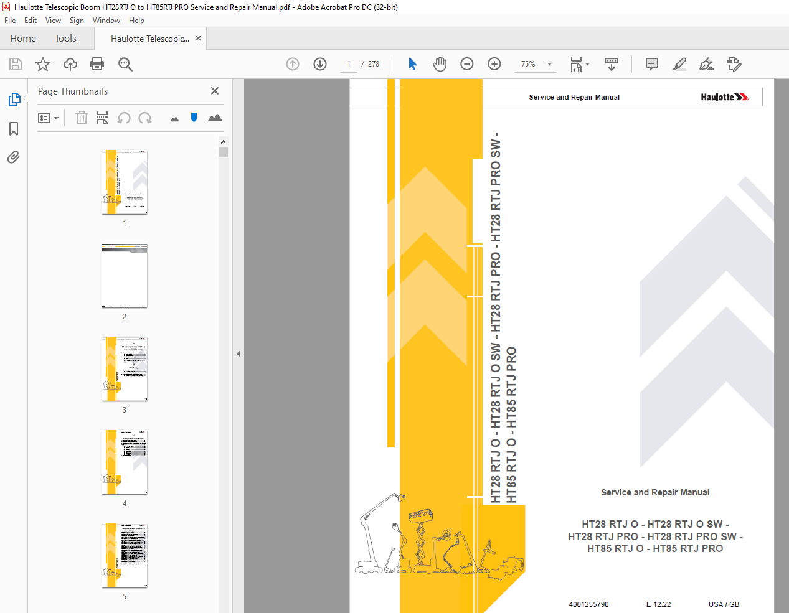The height and width of the screenshot is (613, 789).
Task: Print the document using printer icon
Action: (97, 64)
